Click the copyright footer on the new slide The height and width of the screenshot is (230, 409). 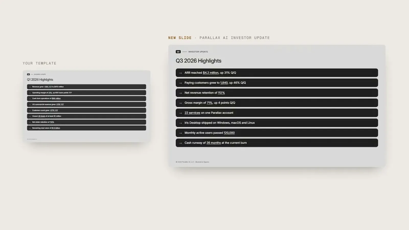tap(192, 162)
